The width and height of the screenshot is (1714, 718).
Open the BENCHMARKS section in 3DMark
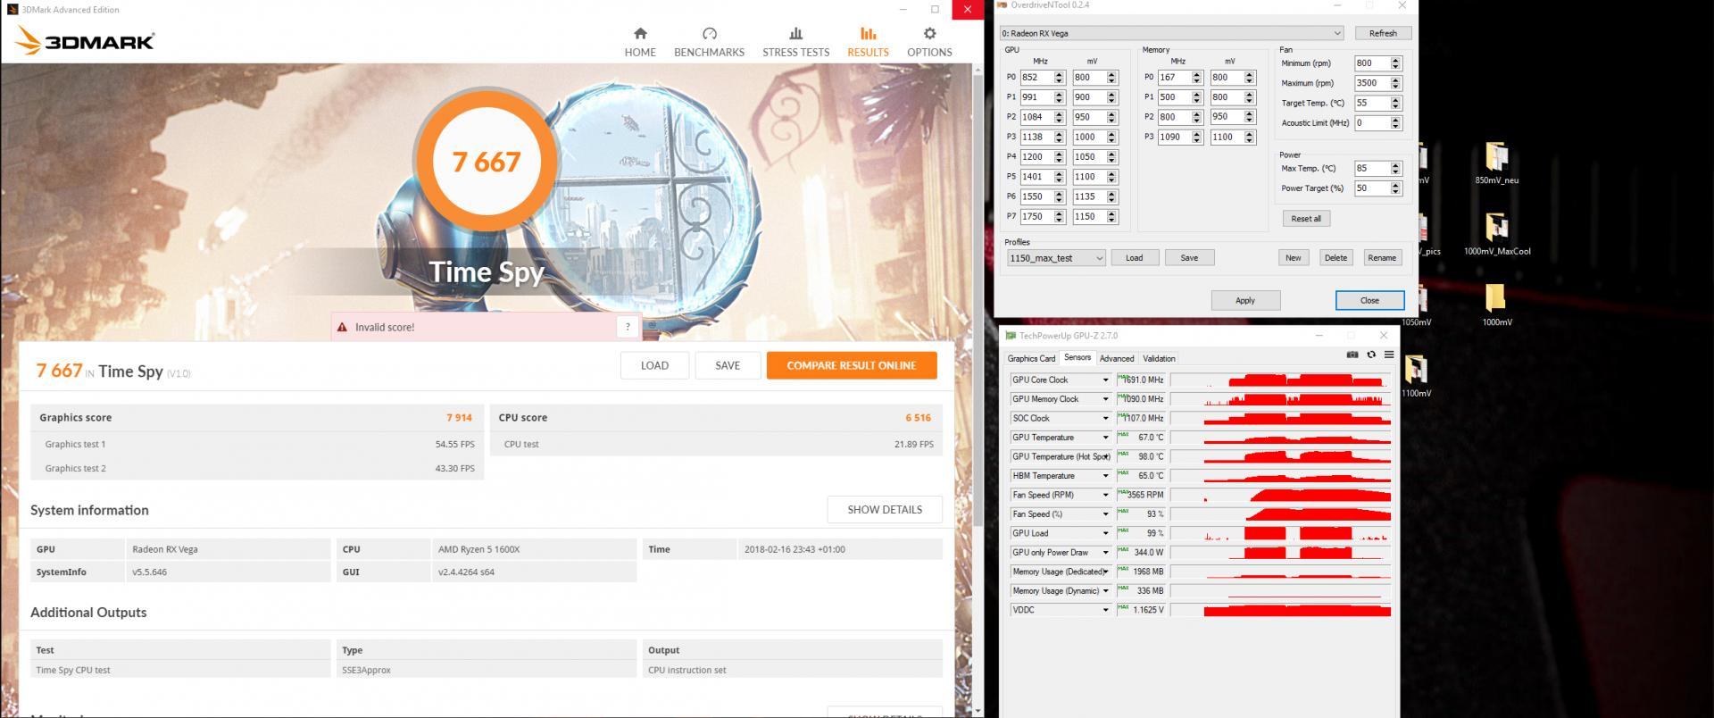click(x=709, y=42)
